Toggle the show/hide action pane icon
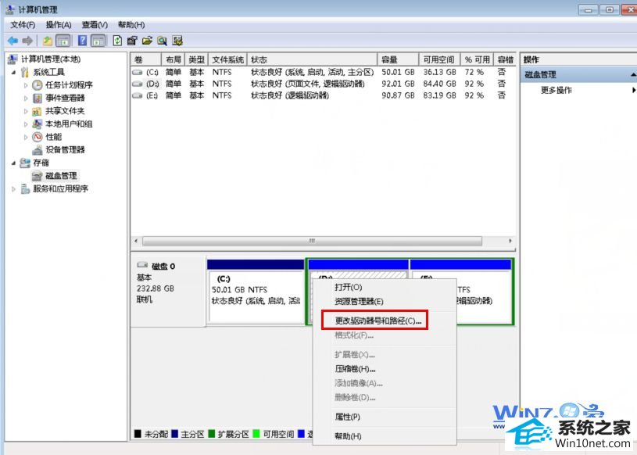 (x=98, y=41)
